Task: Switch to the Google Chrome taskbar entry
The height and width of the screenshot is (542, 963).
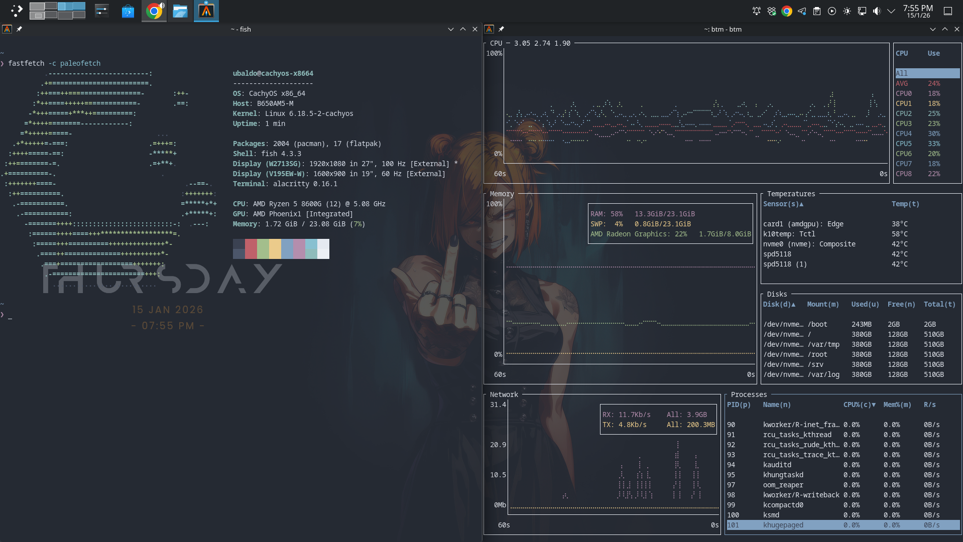Action: [x=154, y=11]
